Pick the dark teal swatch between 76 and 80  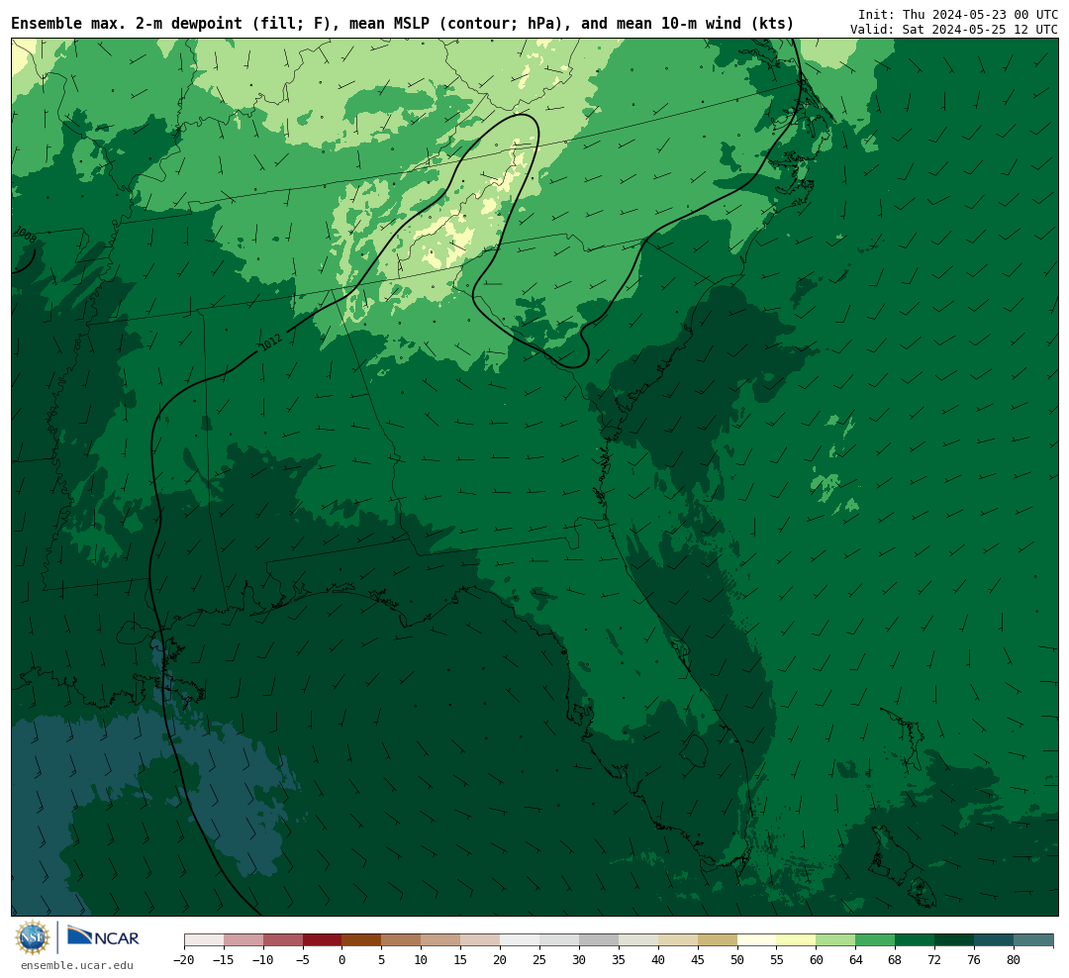pyautogui.click(x=994, y=940)
